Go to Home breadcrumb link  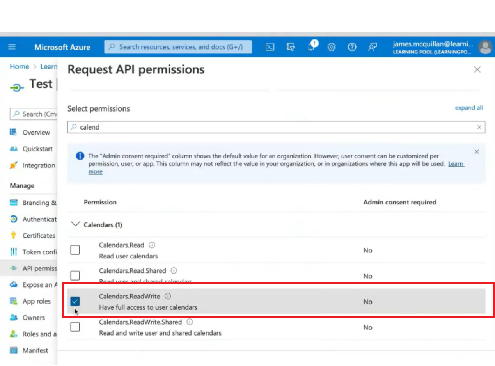click(x=20, y=67)
